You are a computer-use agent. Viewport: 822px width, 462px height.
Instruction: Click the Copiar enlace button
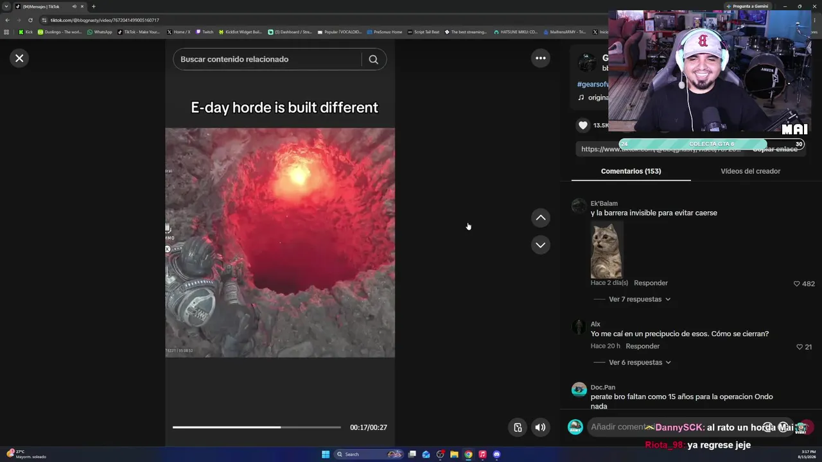[775, 149]
